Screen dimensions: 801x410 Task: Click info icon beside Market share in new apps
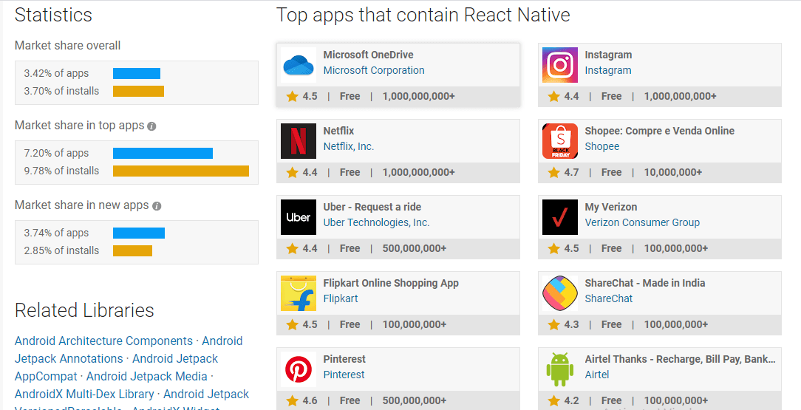point(157,206)
